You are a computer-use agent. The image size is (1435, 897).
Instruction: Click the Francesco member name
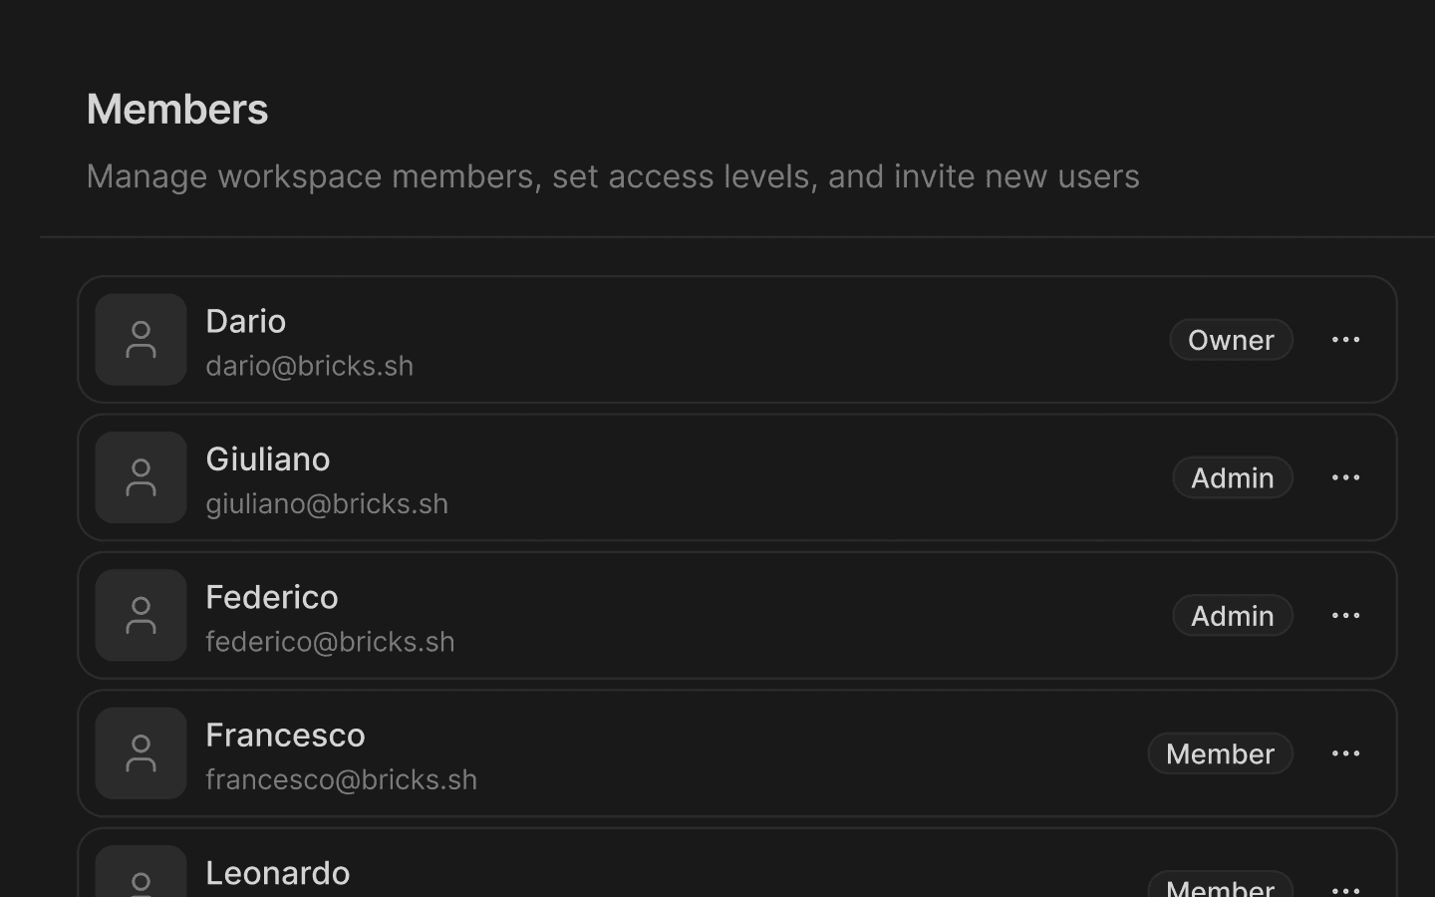pyautogui.click(x=285, y=735)
